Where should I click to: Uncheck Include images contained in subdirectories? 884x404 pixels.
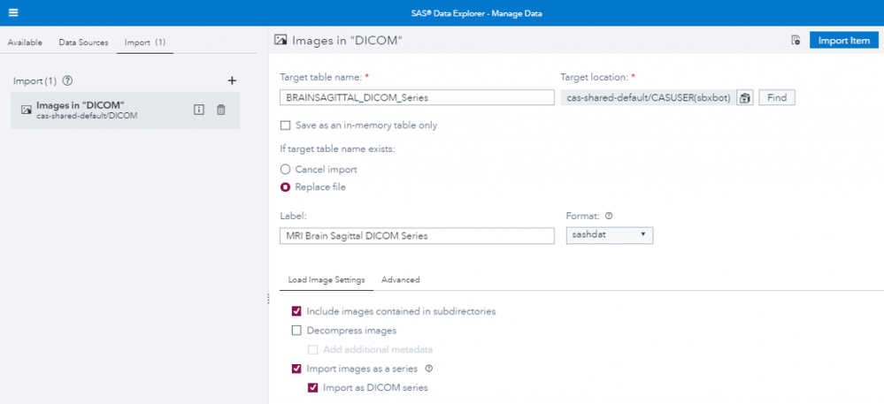[297, 311]
